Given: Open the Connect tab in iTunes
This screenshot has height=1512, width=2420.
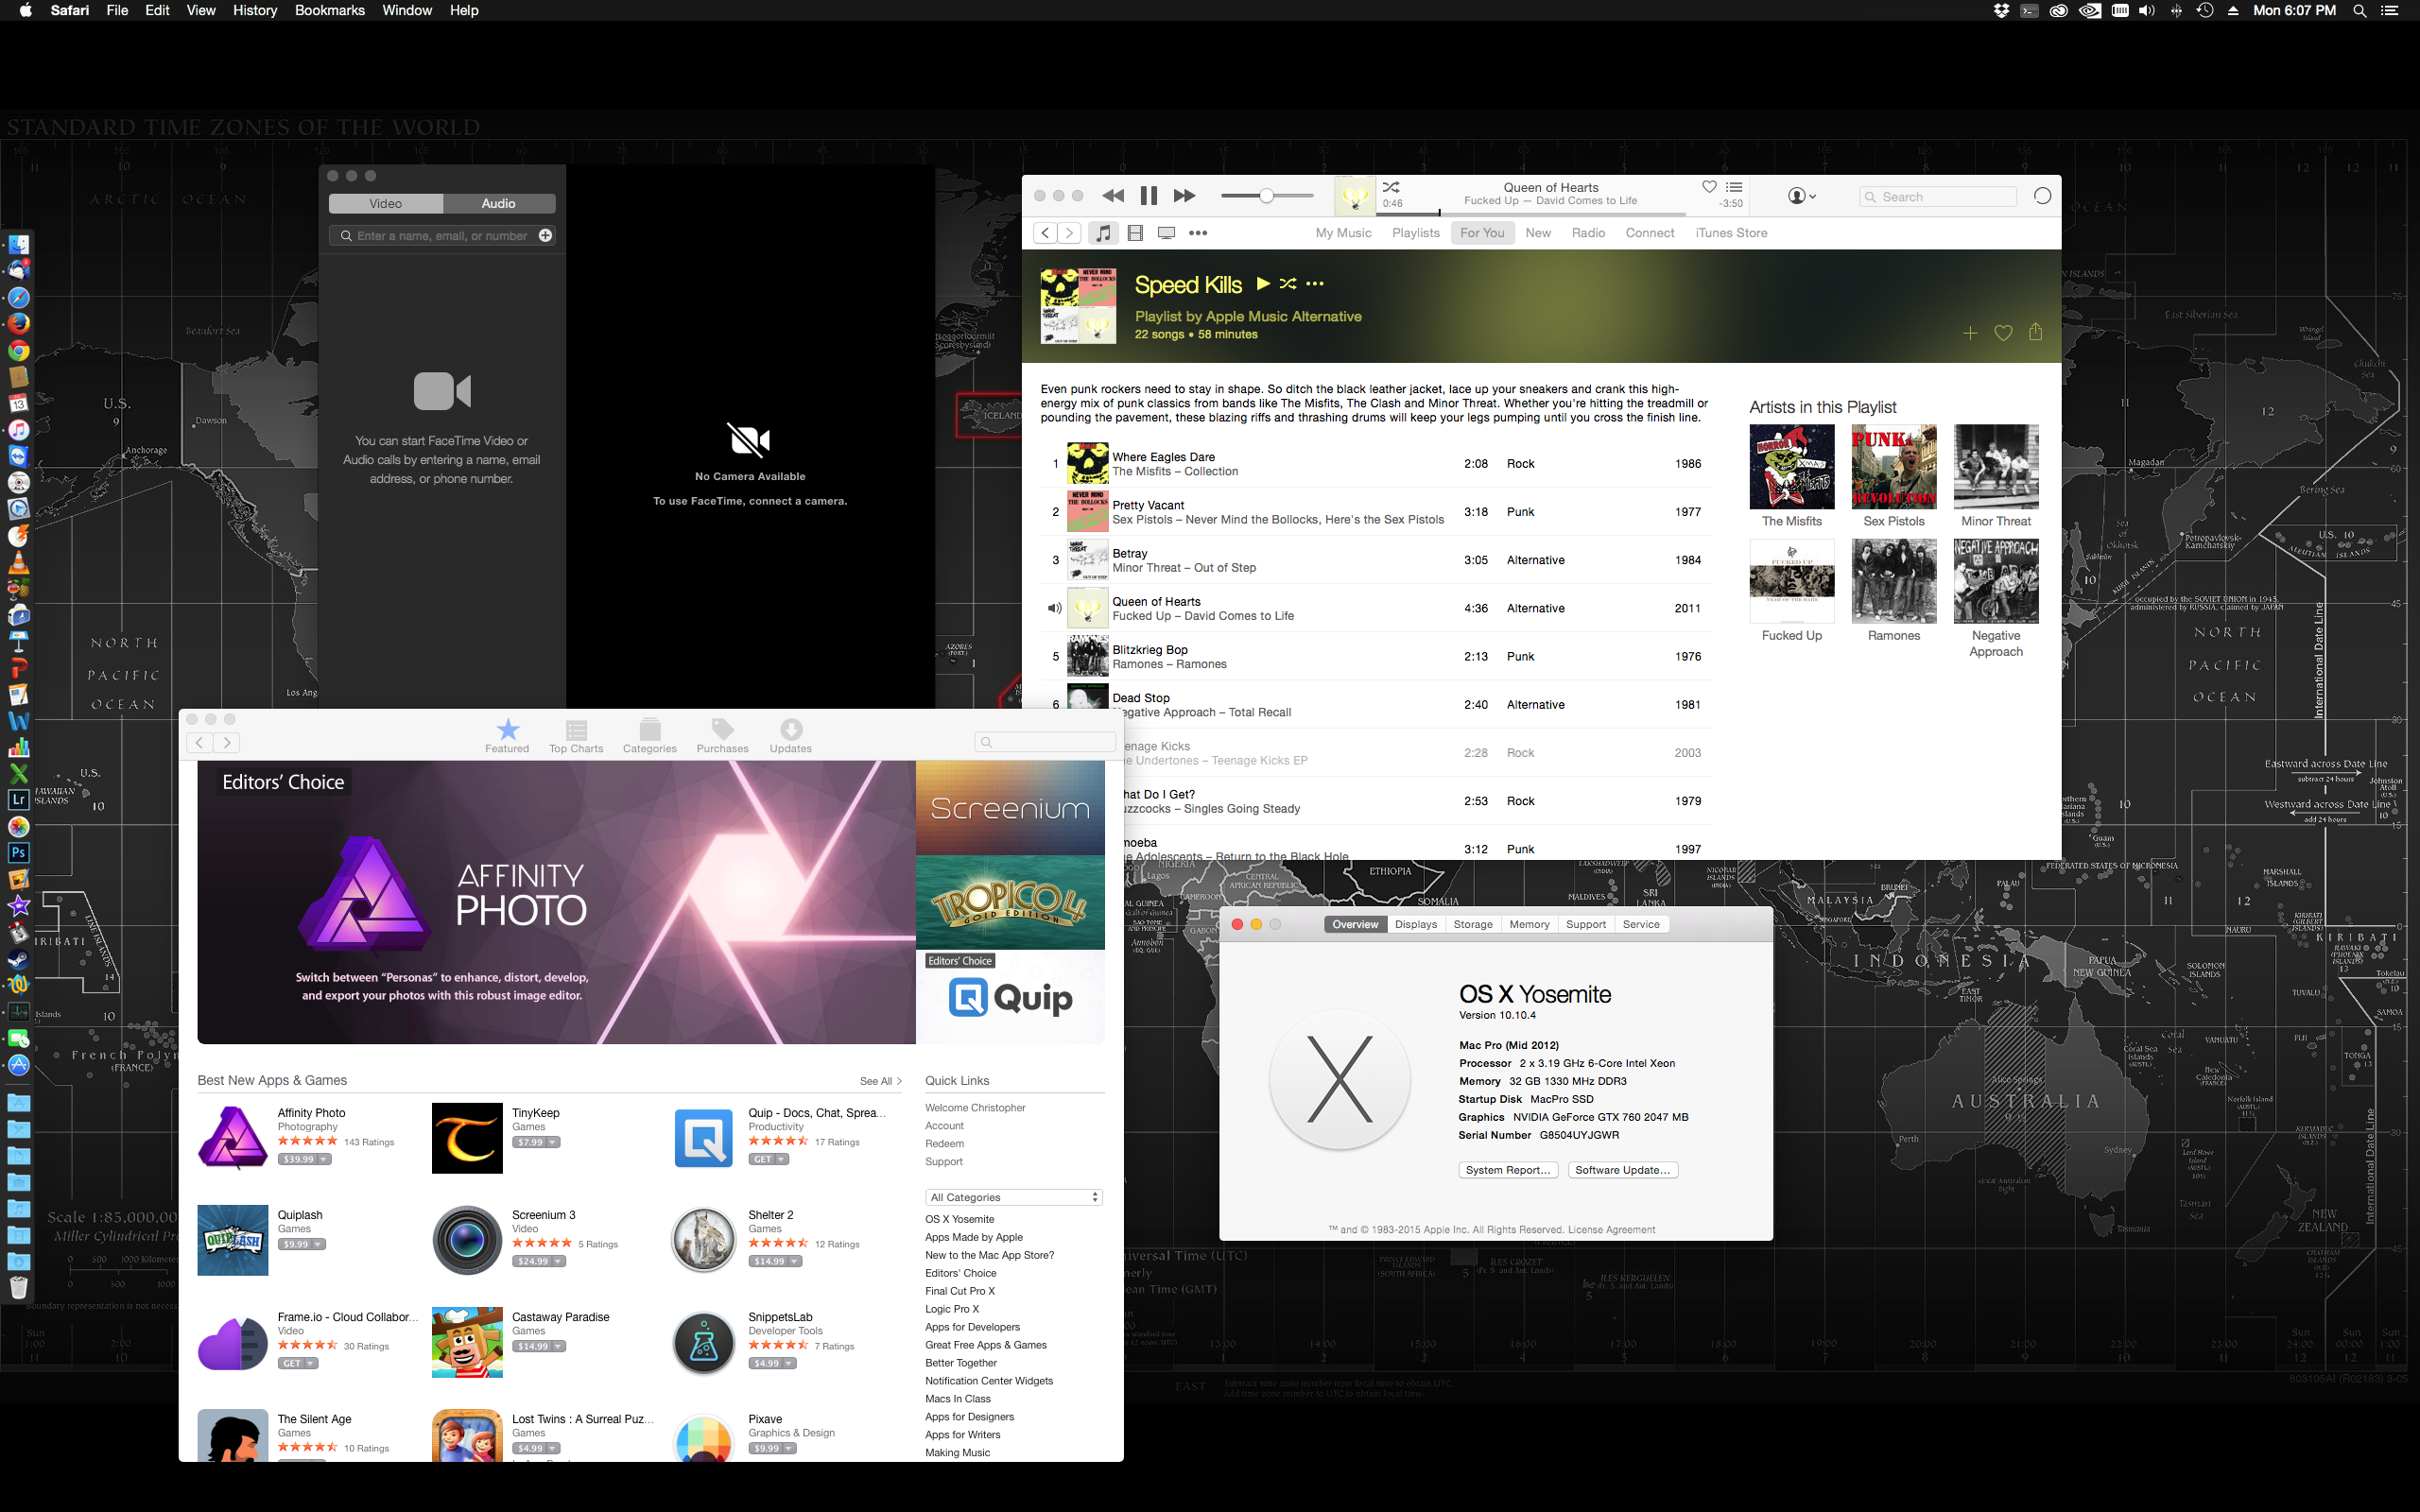Looking at the screenshot, I should coord(1650,233).
